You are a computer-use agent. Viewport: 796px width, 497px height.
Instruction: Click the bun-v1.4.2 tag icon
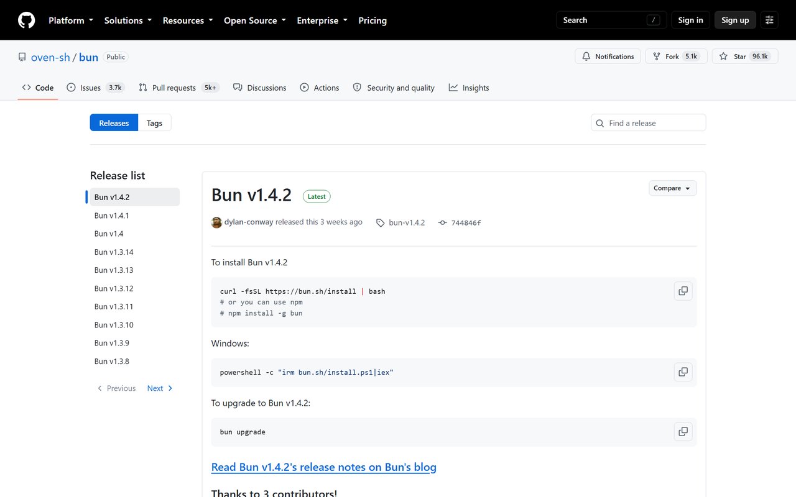pos(381,222)
